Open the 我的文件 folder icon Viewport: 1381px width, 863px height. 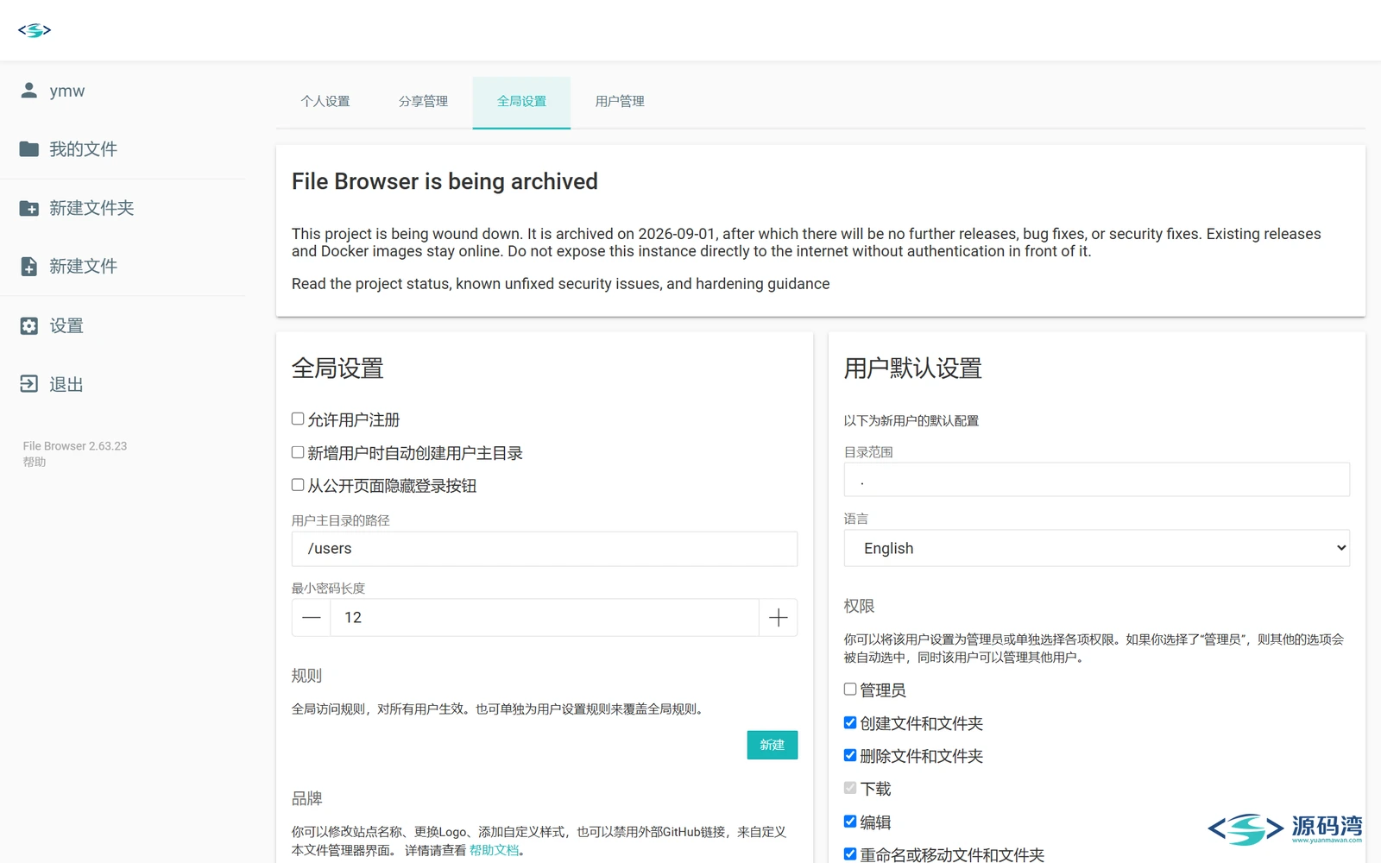tap(29, 149)
